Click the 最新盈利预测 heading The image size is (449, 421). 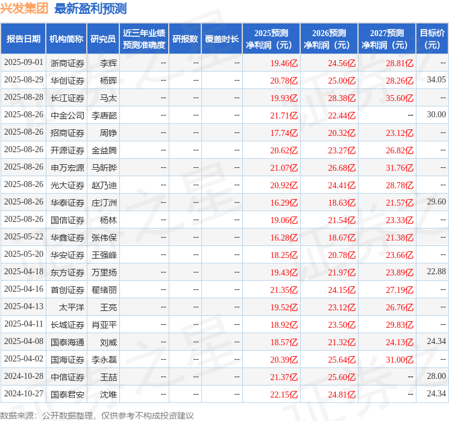[90, 8]
